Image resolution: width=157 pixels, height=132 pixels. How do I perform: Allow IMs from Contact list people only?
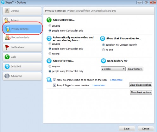pyautogui.click(x=50, y=71)
